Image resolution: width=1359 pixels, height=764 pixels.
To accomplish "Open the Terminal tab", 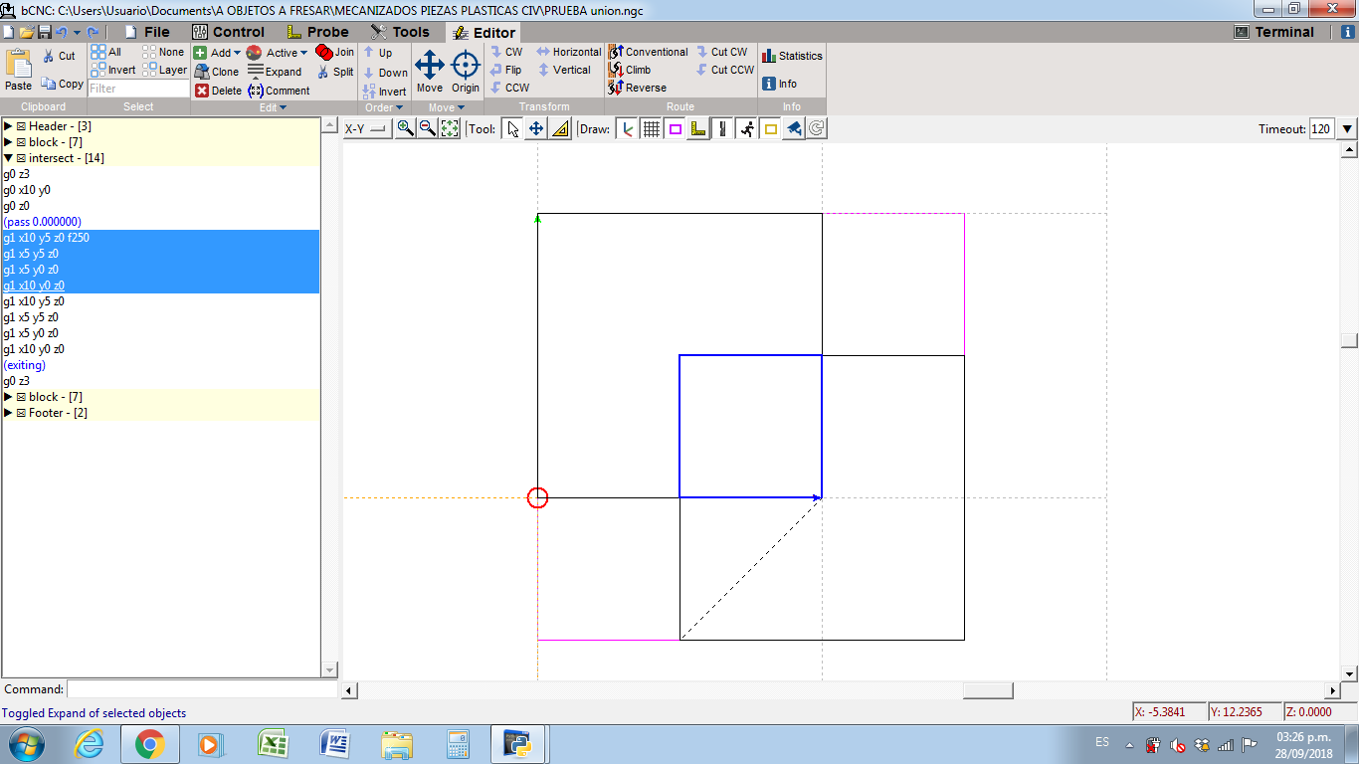I will tap(1274, 32).
